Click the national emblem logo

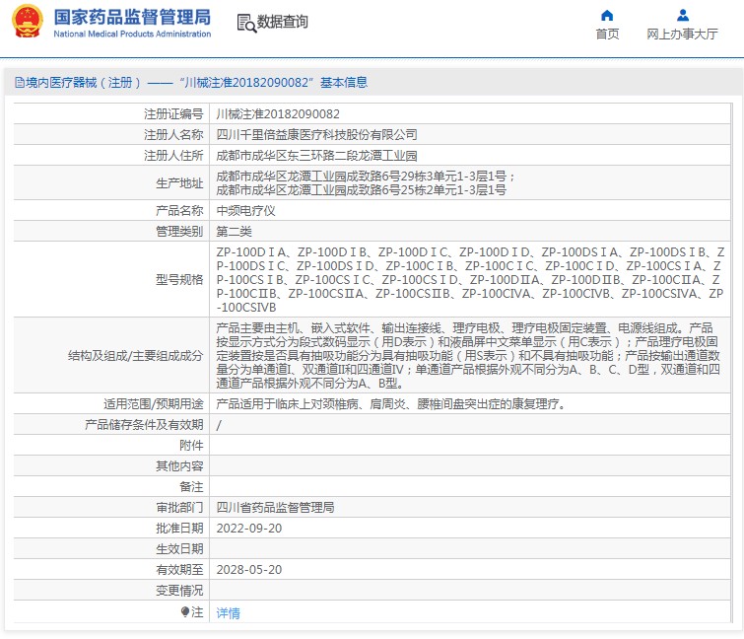click(28, 22)
